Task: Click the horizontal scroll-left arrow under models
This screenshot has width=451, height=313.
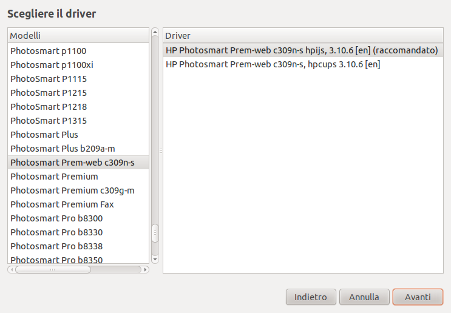Action: click(x=12, y=269)
